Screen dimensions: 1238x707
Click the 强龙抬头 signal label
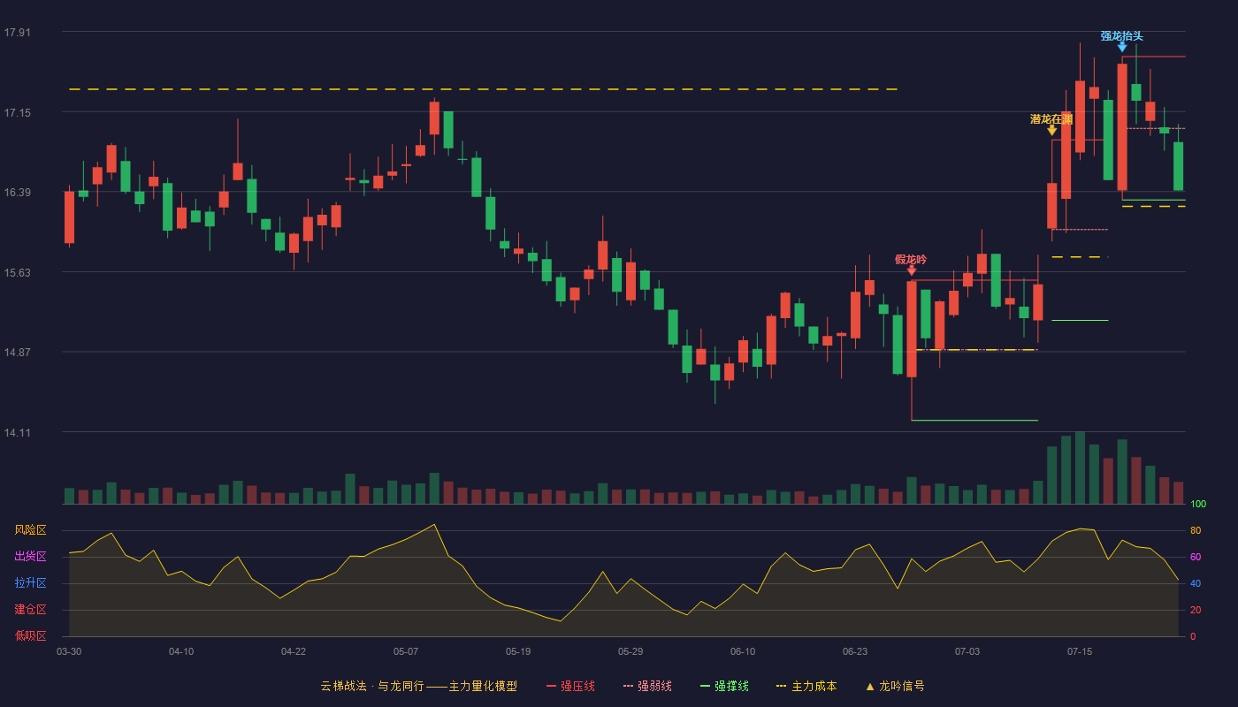click(x=1122, y=36)
